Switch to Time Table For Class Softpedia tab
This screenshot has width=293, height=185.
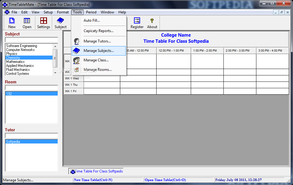96,171
